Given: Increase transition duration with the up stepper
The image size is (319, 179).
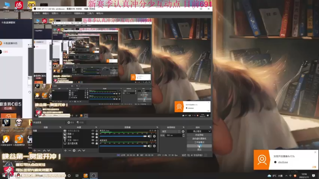Looking at the screenshot, I should point(183,134).
